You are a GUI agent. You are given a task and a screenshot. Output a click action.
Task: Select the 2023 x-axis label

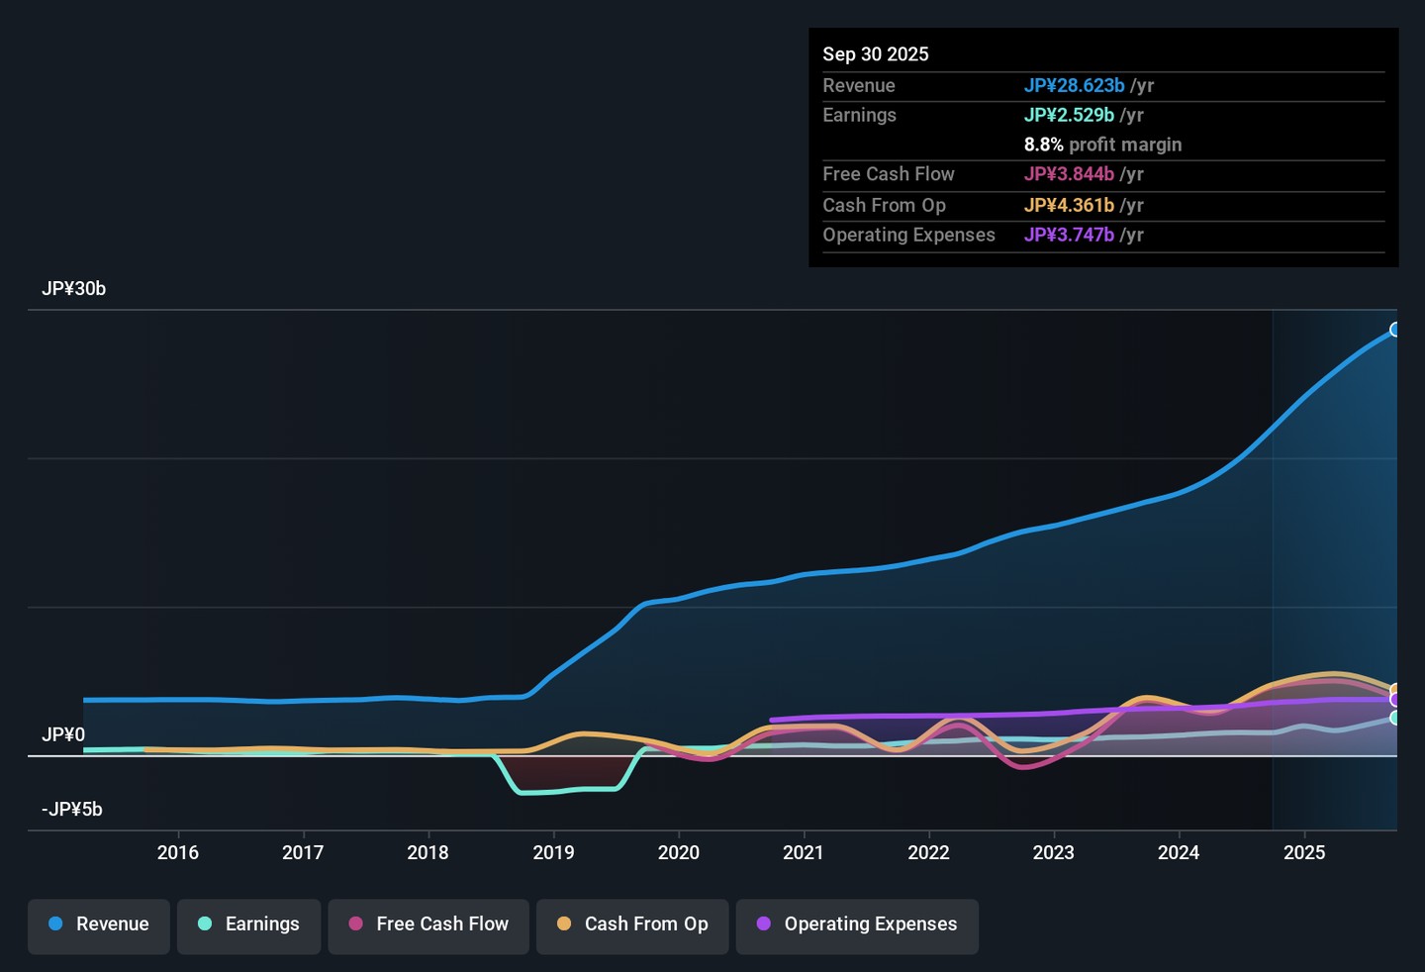1054,852
